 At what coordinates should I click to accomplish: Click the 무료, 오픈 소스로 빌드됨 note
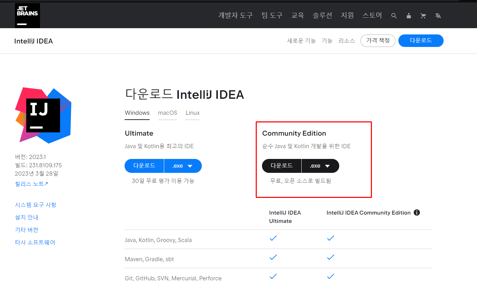(301, 181)
